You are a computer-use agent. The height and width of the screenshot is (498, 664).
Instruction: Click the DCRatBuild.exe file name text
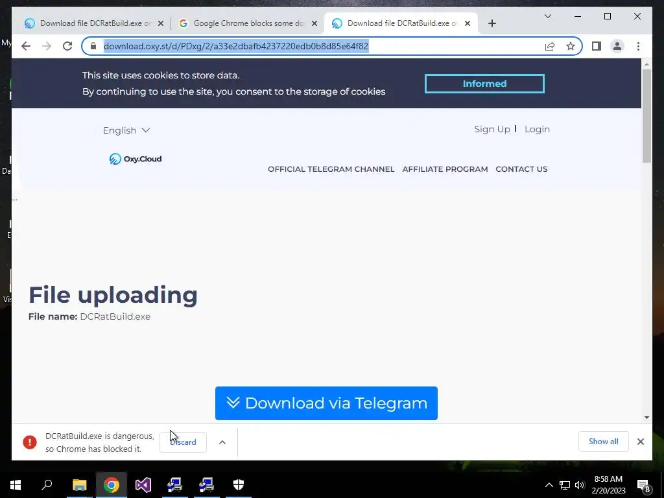pyautogui.click(x=115, y=316)
